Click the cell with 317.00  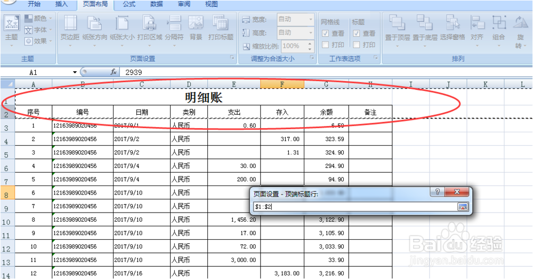(282, 139)
